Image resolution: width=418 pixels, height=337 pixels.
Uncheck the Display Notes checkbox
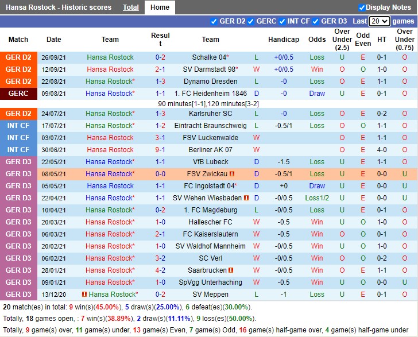362,7
